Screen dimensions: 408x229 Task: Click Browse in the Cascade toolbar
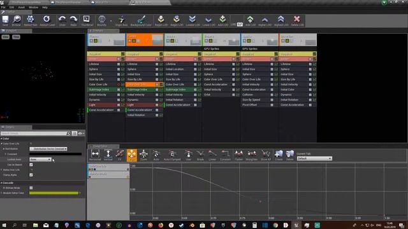pyautogui.click(x=17, y=20)
